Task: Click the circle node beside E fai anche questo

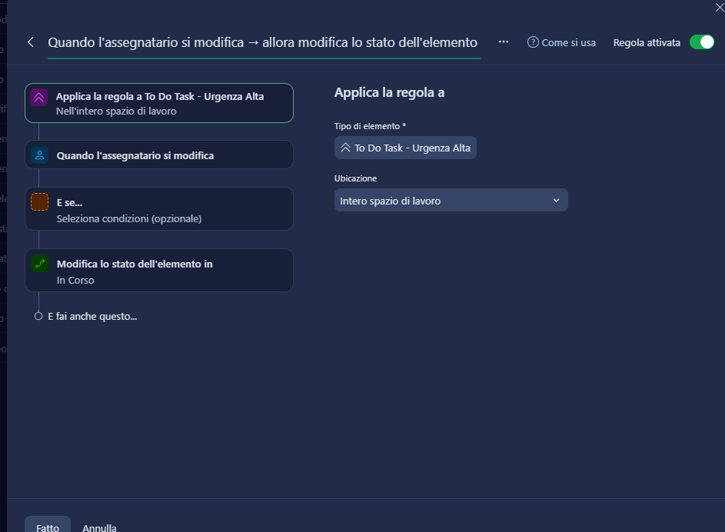Action: point(38,316)
